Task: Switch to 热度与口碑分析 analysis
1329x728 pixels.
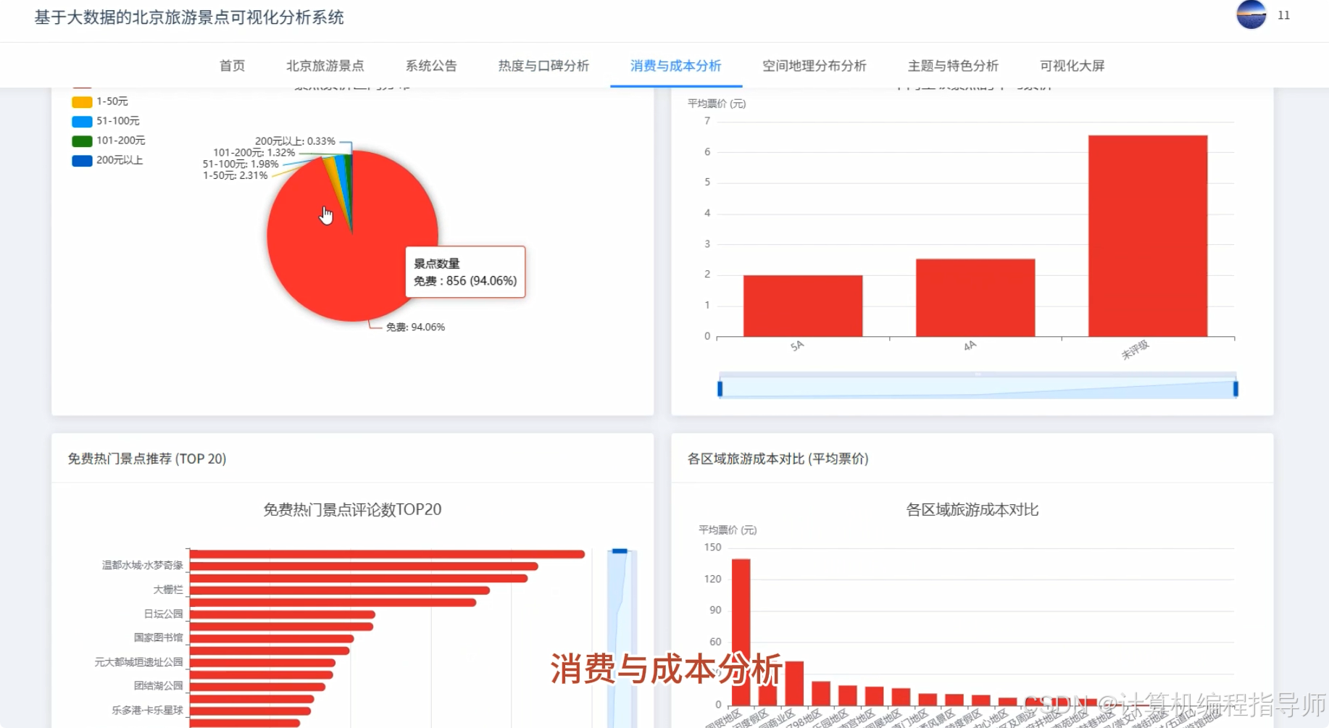Action: (543, 65)
